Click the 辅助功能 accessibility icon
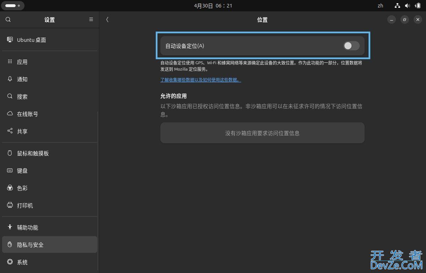 (x=10, y=227)
